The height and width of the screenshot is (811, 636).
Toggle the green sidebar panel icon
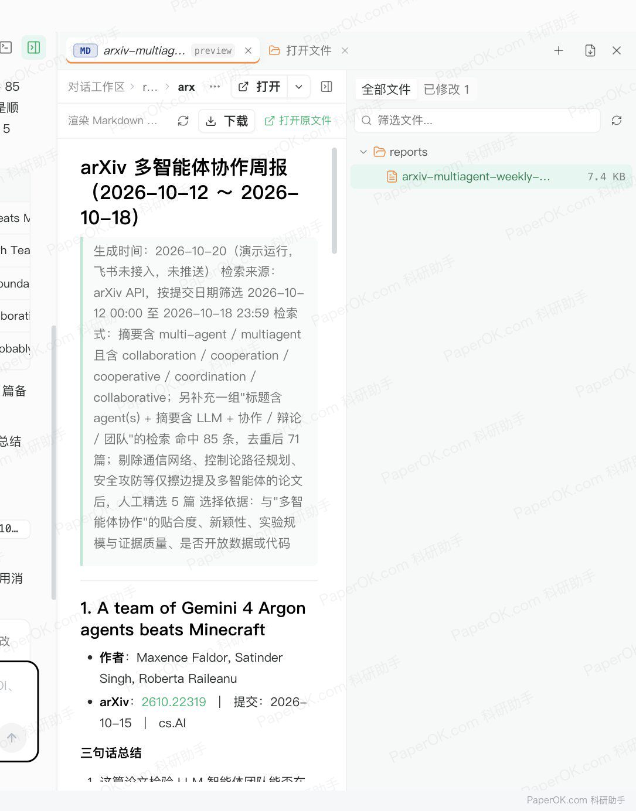34,47
